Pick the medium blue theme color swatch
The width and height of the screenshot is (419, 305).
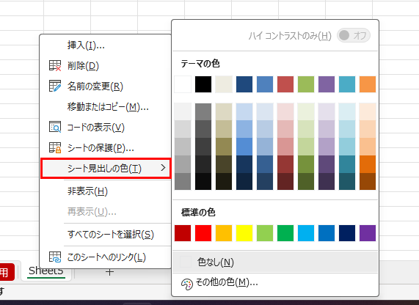(x=265, y=84)
